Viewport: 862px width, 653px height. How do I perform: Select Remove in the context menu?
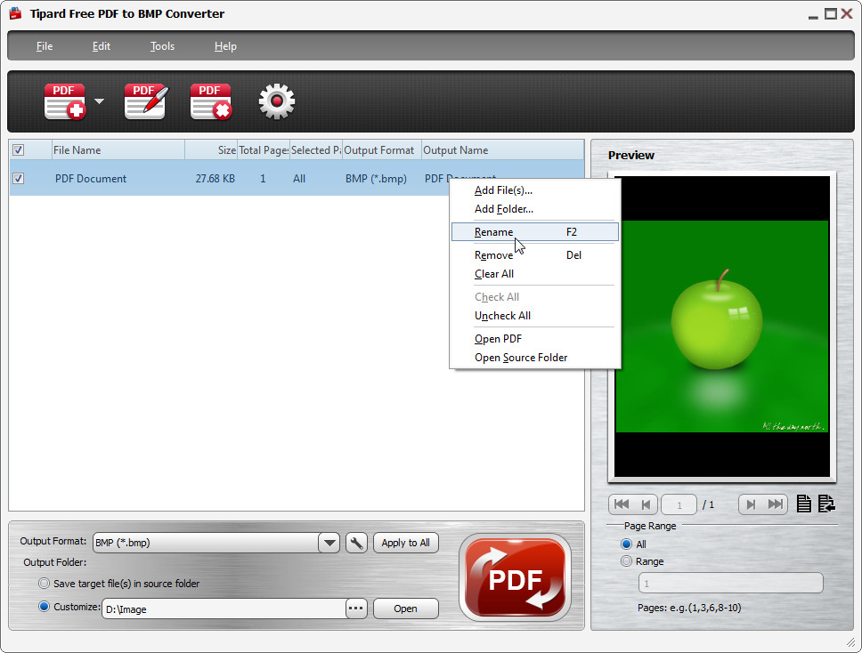[535, 254]
